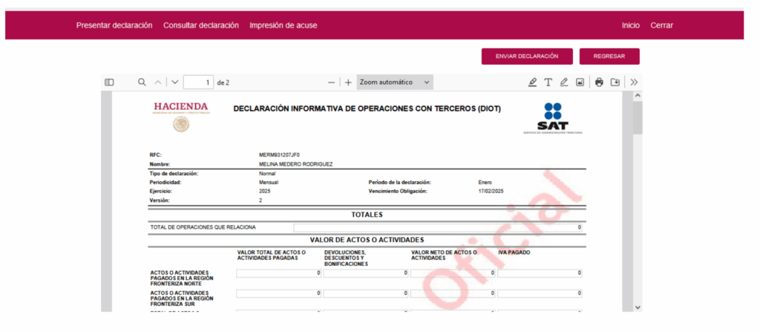
Task: Go to the previous PDF page
Action: click(x=158, y=82)
